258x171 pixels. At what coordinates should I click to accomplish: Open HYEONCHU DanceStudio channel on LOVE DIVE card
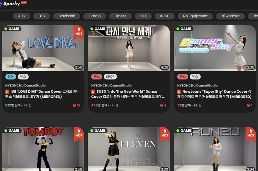pyautogui.click(x=26, y=85)
